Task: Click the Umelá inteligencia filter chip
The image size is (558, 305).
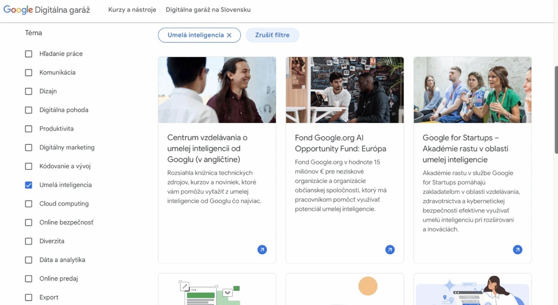Action: pos(199,35)
